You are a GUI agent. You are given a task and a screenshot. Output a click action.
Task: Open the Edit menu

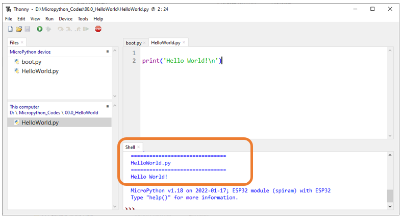[x=21, y=19]
